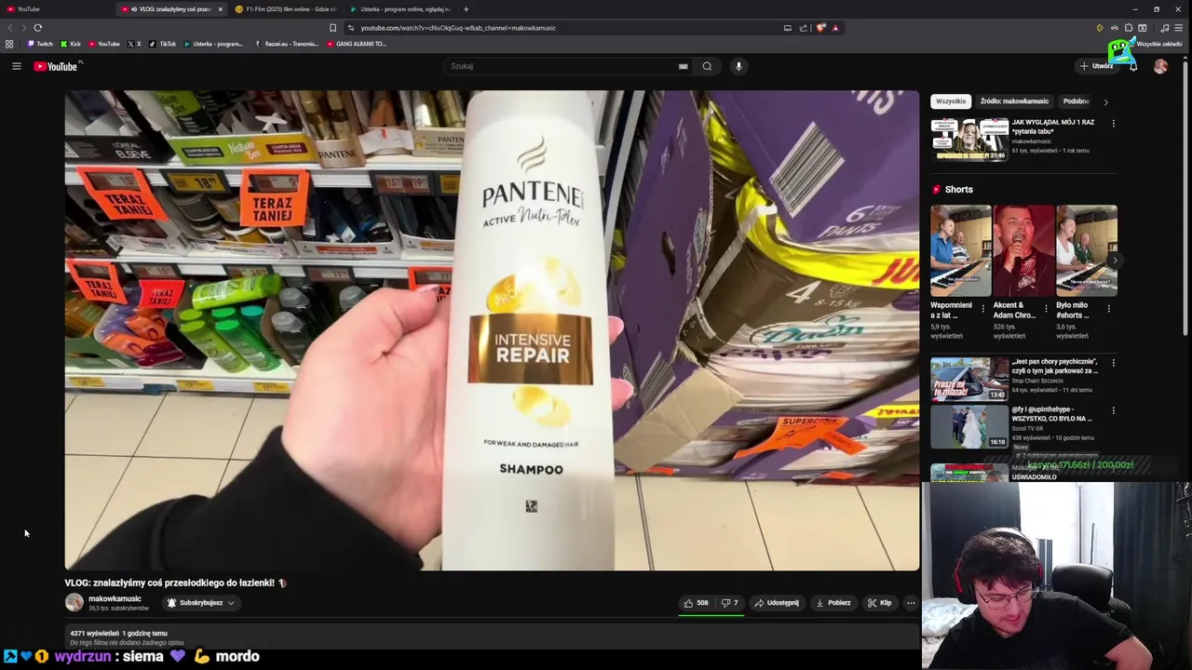Image resolution: width=1192 pixels, height=670 pixels.
Task: Select the Wszystkie filter chip
Action: [950, 101]
